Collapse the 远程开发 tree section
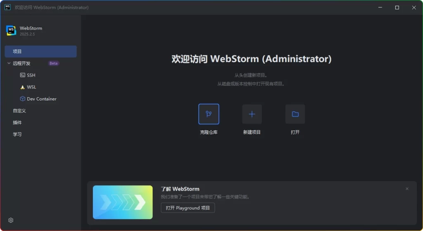The height and width of the screenshot is (231, 423). [x=9, y=63]
